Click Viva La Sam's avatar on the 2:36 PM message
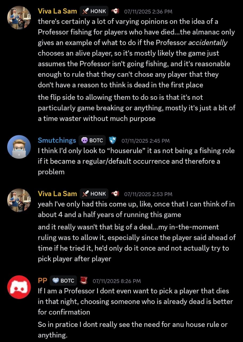243x342 pixels. point(19,18)
